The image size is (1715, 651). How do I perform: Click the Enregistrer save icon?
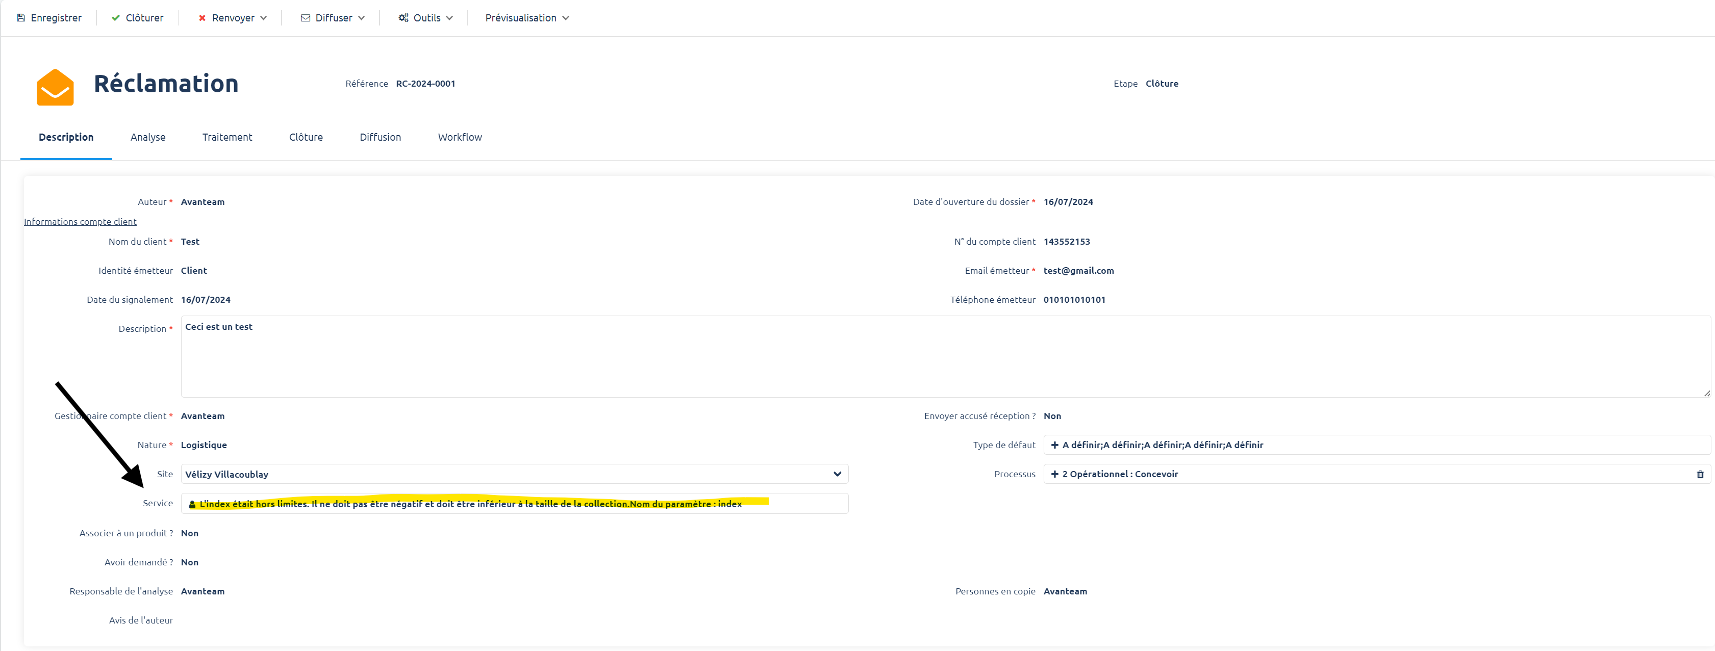[21, 18]
